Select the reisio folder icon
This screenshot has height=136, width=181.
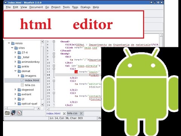(13, 43)
